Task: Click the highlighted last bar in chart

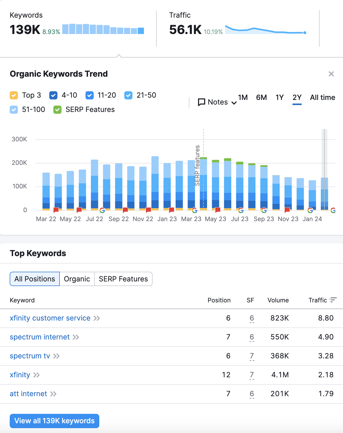Action: pos(324,194)
